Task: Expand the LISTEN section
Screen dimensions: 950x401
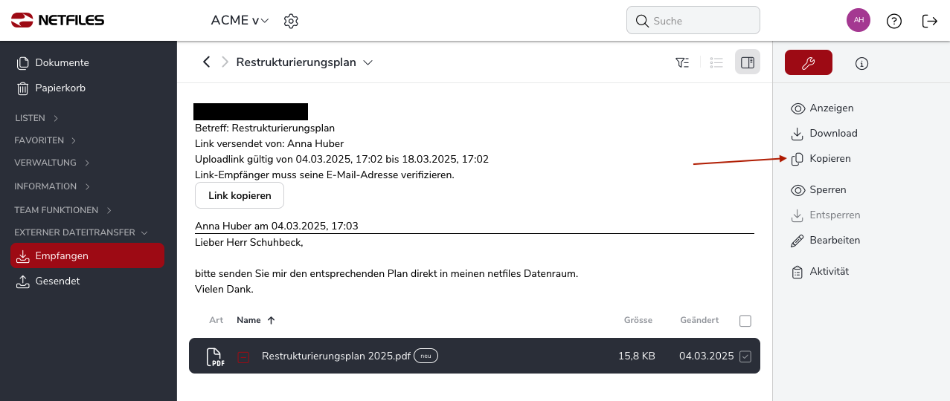Action: point(36,118)
